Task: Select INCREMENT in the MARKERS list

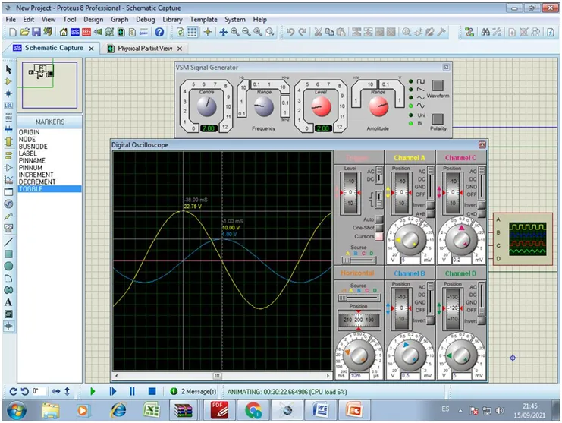Action: [x=36, y=175]
